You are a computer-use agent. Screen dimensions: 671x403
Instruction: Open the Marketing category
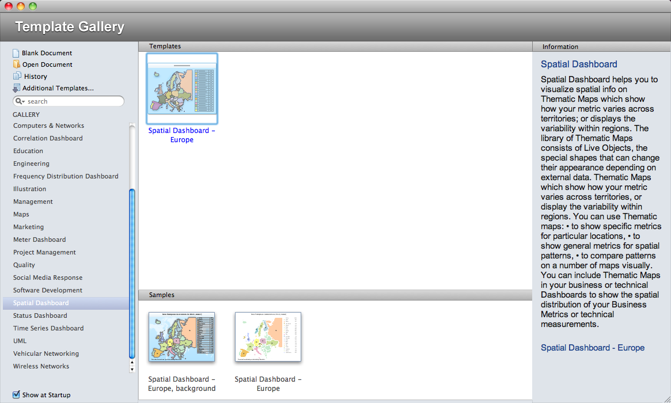point(28,227)
